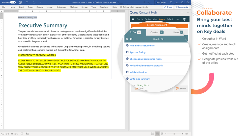242x136 pixels.
Task: Undo the last action
Action: point(27,2)
